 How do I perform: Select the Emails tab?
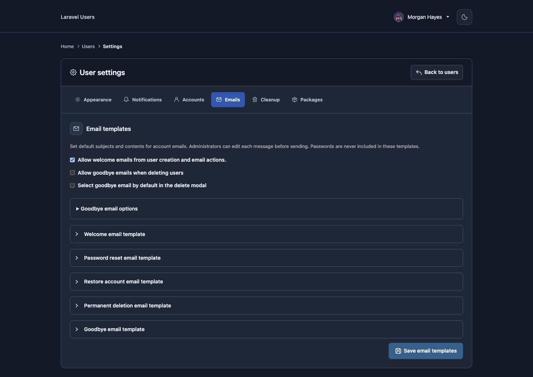pyautogui.click(x=228, y=100)
